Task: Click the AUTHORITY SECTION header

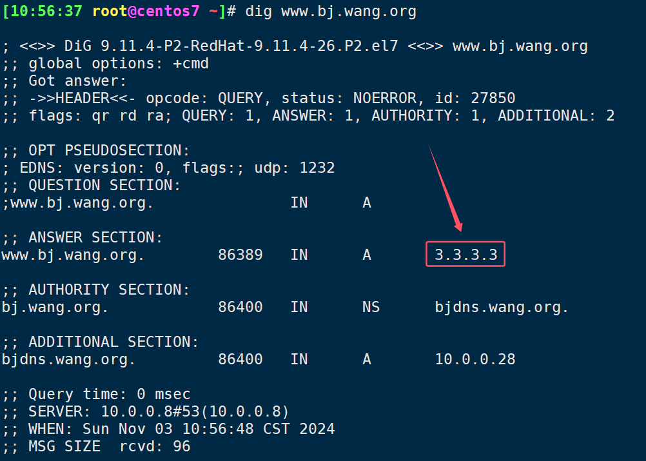Action: tap(109, 290)
